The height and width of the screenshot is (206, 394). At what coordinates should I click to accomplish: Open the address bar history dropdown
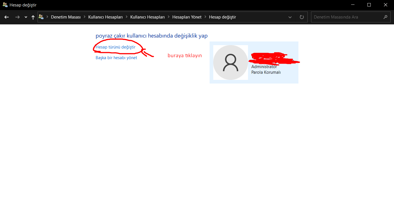(290, 17)
